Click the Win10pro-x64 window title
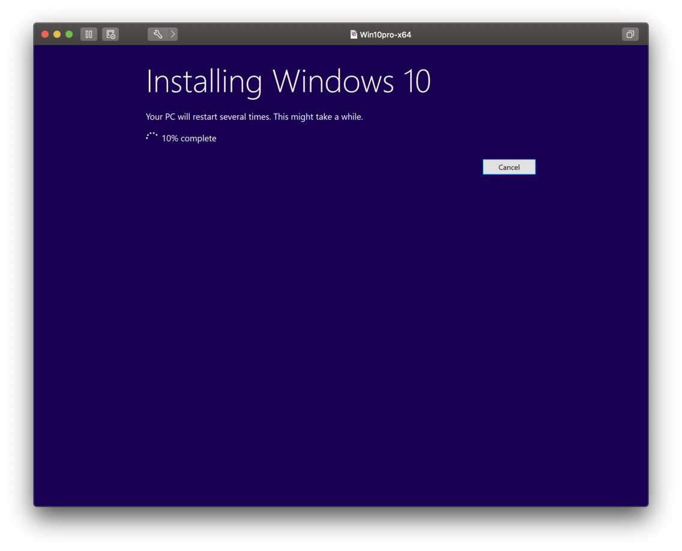 click(385, 35)
